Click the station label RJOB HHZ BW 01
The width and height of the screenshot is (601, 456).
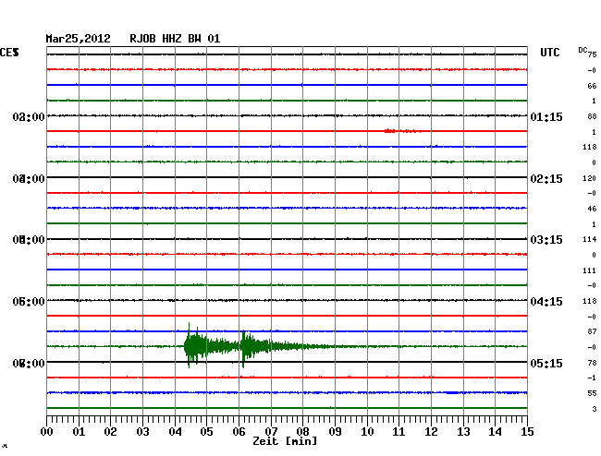click(x=175, y=39)
